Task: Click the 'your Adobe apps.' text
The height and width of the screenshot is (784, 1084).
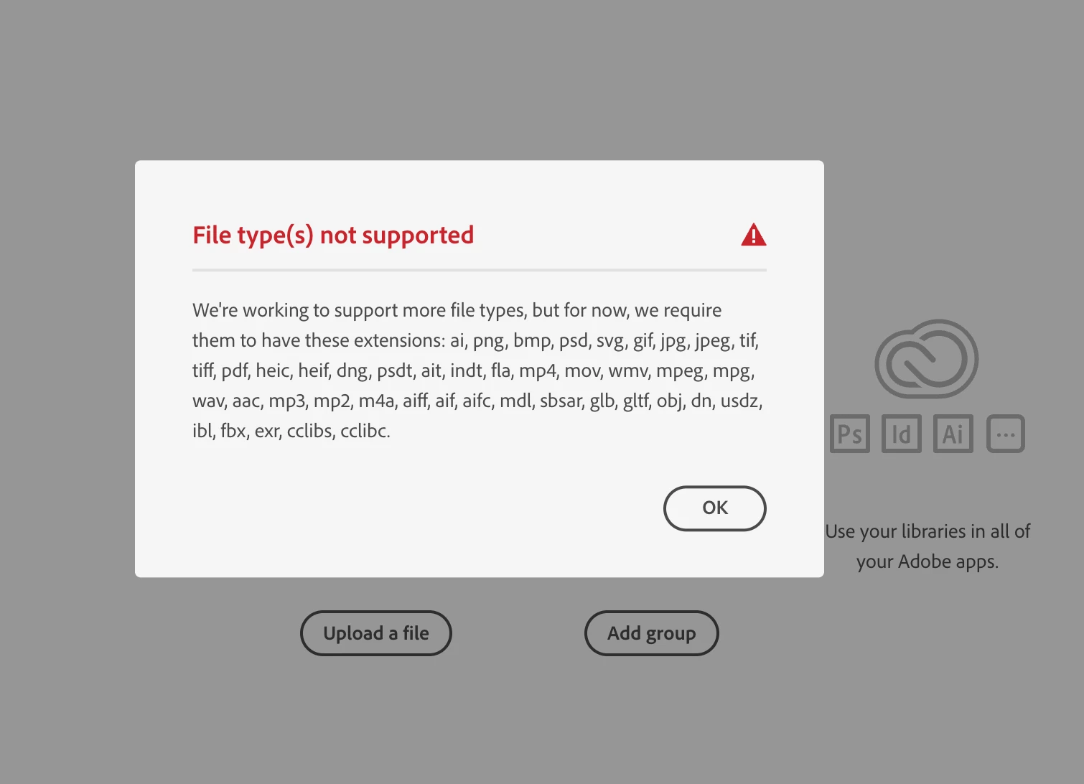Action: (928, 561)
